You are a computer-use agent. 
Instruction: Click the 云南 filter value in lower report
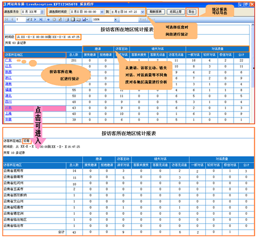[27, 140]
